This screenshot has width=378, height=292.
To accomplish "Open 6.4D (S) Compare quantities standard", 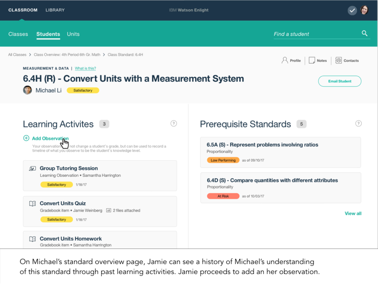I will pyautogui.click(x=273, y=180).
